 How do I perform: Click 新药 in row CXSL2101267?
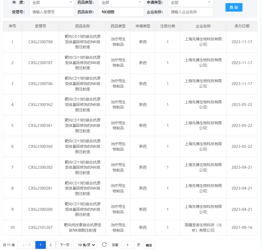click(143, 227)
